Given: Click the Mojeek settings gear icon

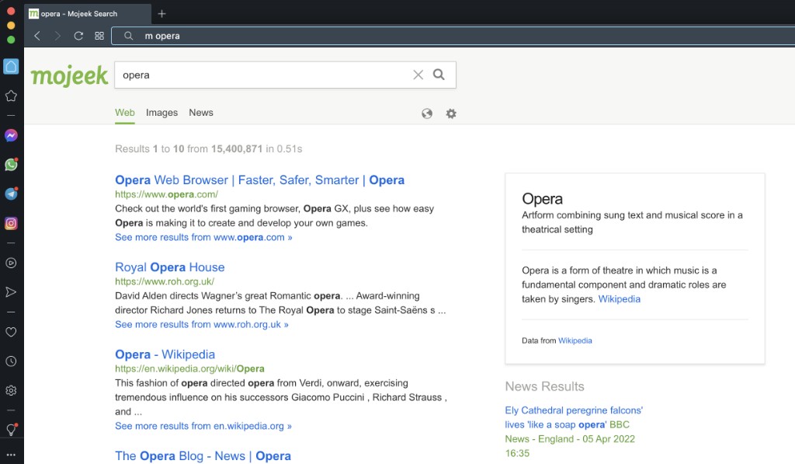Looking at the screenshot, I should pos(451,113).
